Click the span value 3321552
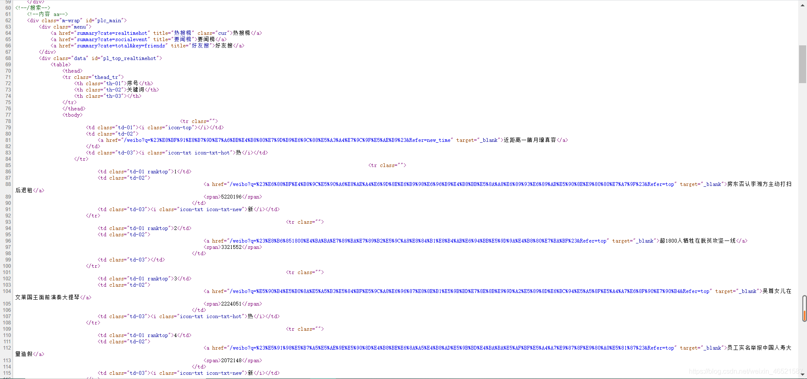The image size is (807, 379). click(232, 247)
